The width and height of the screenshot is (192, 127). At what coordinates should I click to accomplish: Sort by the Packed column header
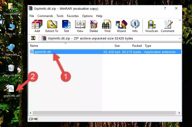pos(132,46)
